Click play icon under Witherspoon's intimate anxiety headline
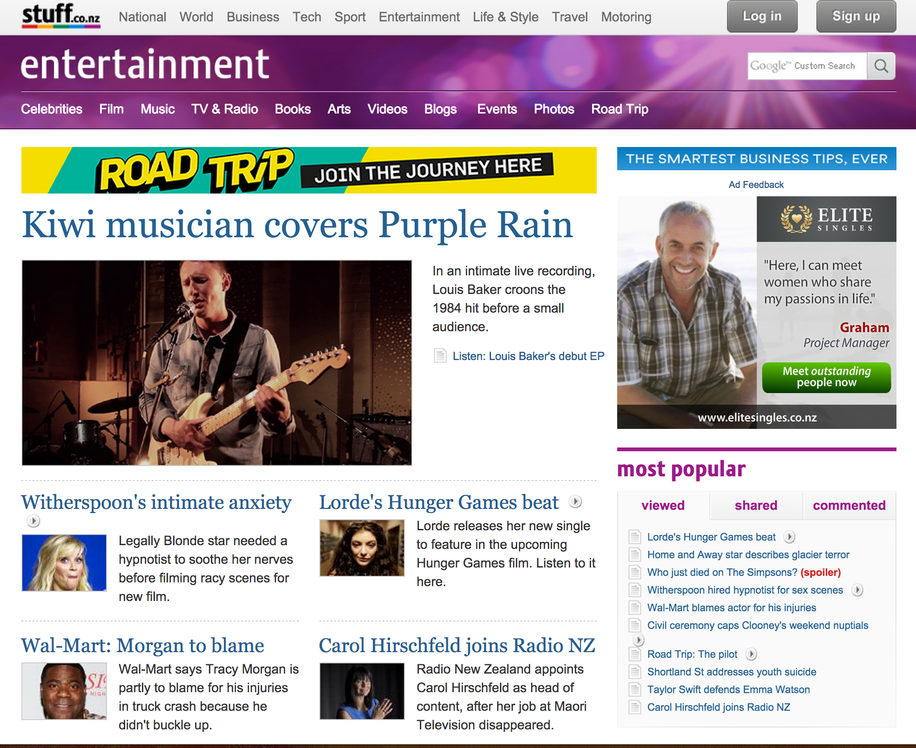Viewport: 916px width, 748px height. pos(33,521)
